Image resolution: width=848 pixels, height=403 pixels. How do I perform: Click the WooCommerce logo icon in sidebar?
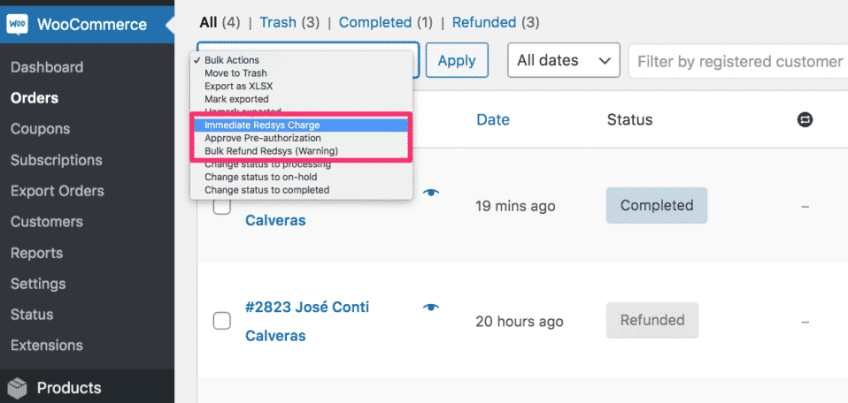tap(18, 25)
